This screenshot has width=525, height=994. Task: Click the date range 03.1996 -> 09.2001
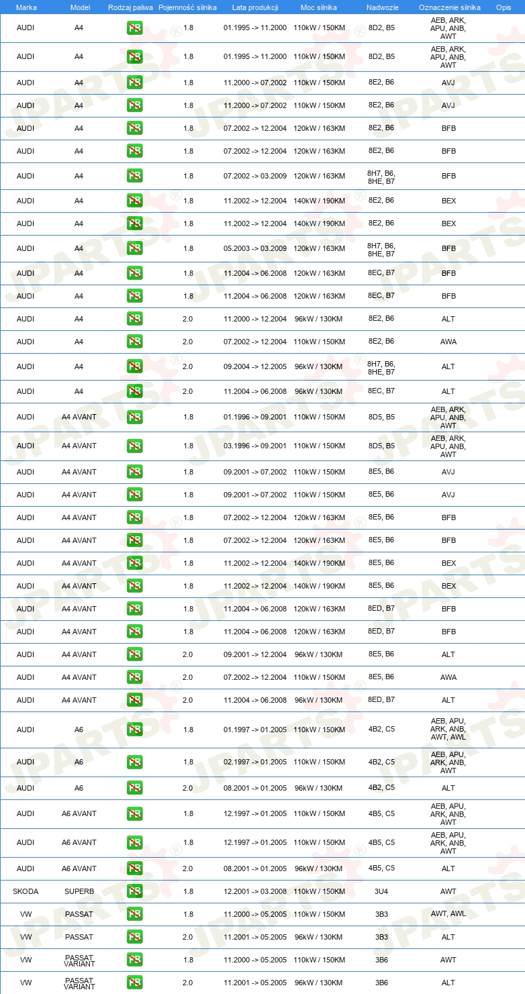click(x=255, y=446)
